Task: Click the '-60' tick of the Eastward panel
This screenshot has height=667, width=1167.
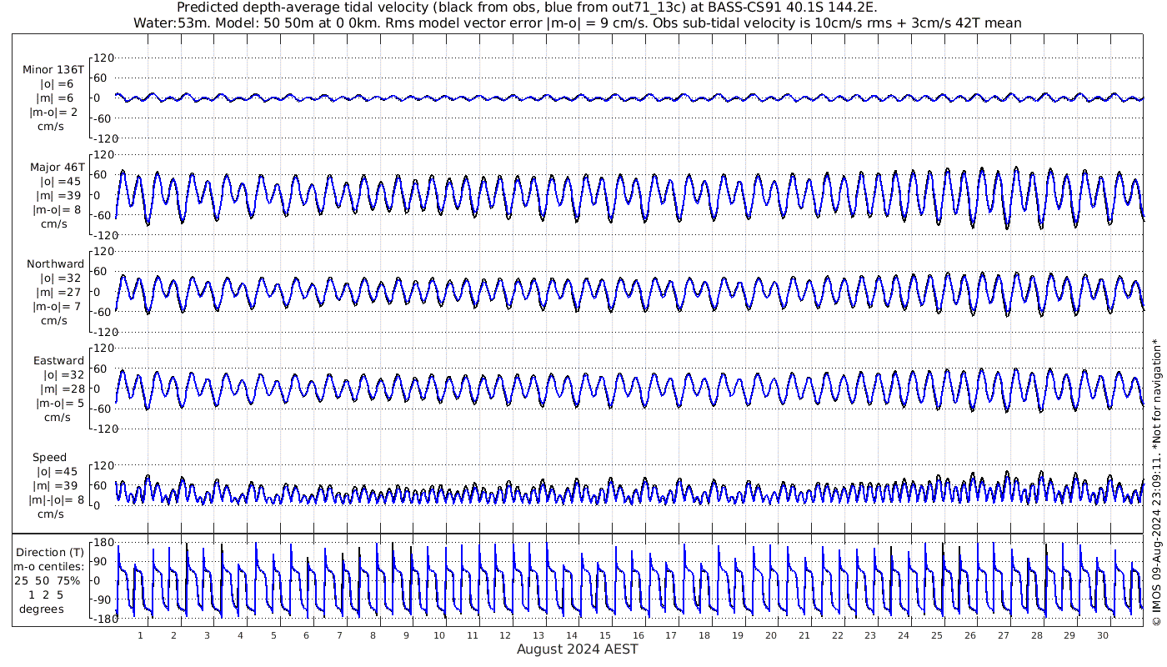Action: tap(103, 409)
